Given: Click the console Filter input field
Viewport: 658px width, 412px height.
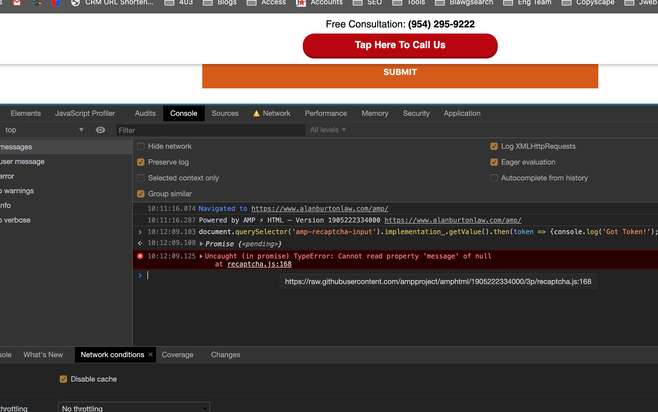Looking at the screenshot, I should click(x=210, y=130).
